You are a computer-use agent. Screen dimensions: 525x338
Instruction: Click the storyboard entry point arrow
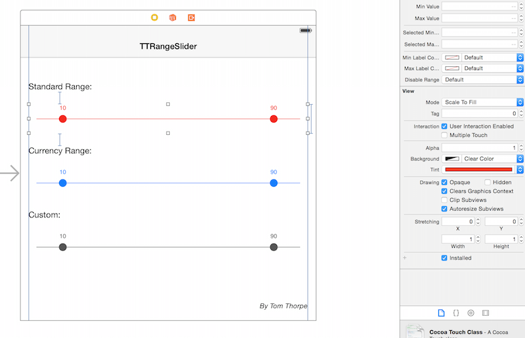coord(10,173)
